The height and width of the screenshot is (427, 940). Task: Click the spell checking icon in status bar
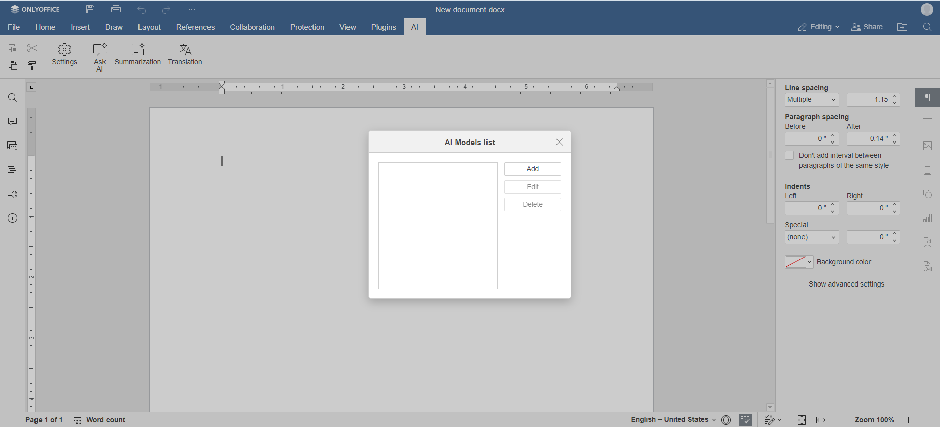745,420
